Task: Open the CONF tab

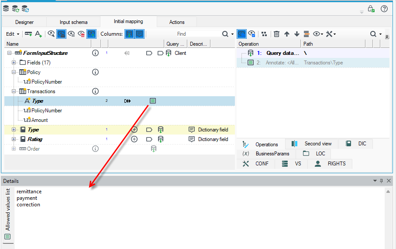Action: point(255,164)
